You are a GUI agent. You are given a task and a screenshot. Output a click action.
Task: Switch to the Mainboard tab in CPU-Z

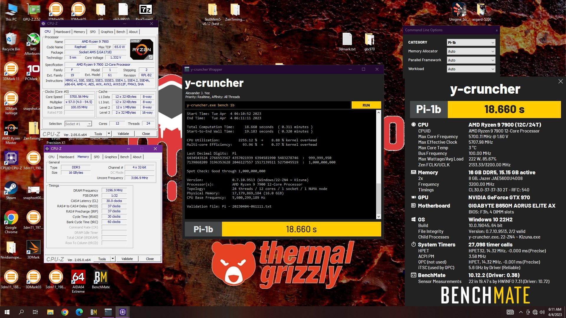tap(63, 32)
